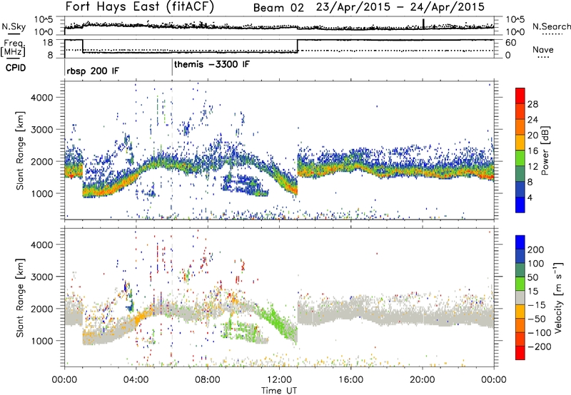Select the teal 8–12 dB power segment
Viewport: 571px width, 395px height.
point(520,174)
